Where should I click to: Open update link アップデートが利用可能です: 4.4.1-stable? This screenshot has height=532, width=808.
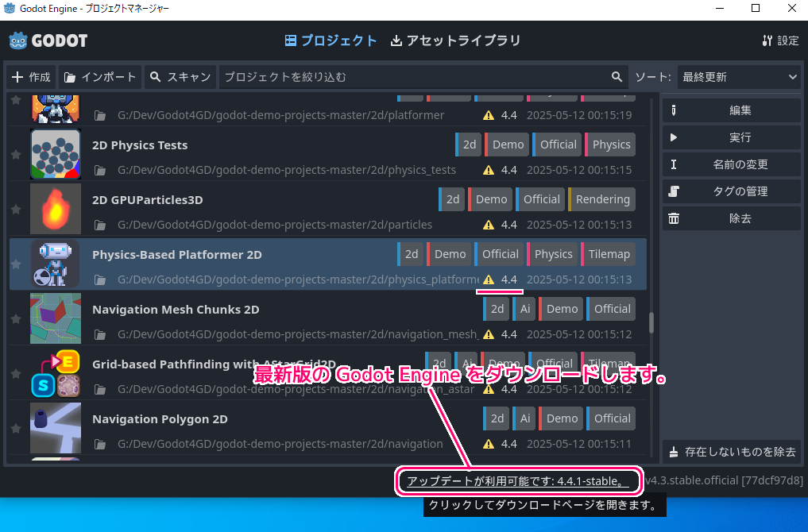coord(518,481)
